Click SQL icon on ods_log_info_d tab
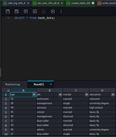The height and width of the screenshot is (137, 116). (x=5, y=3)
